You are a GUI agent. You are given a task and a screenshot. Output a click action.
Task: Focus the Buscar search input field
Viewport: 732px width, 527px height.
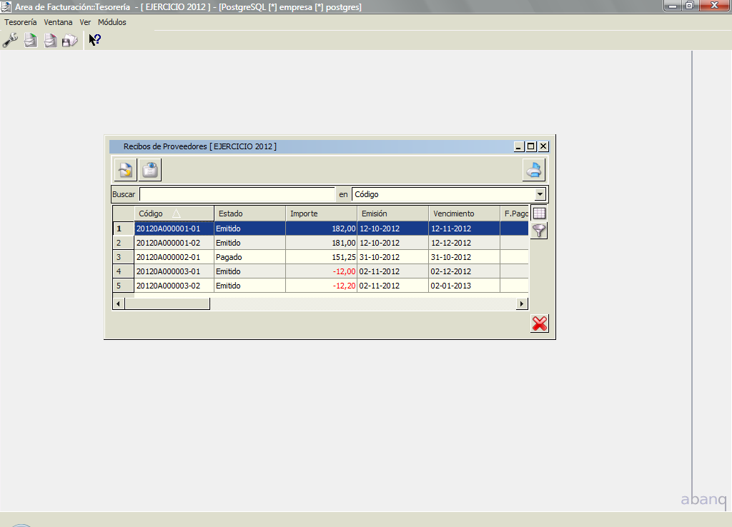click(237, 194)
